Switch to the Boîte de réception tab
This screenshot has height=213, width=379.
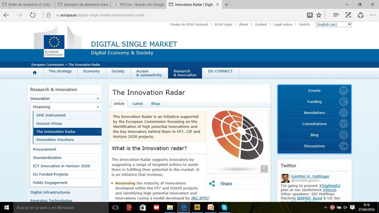tap(28, 4)
